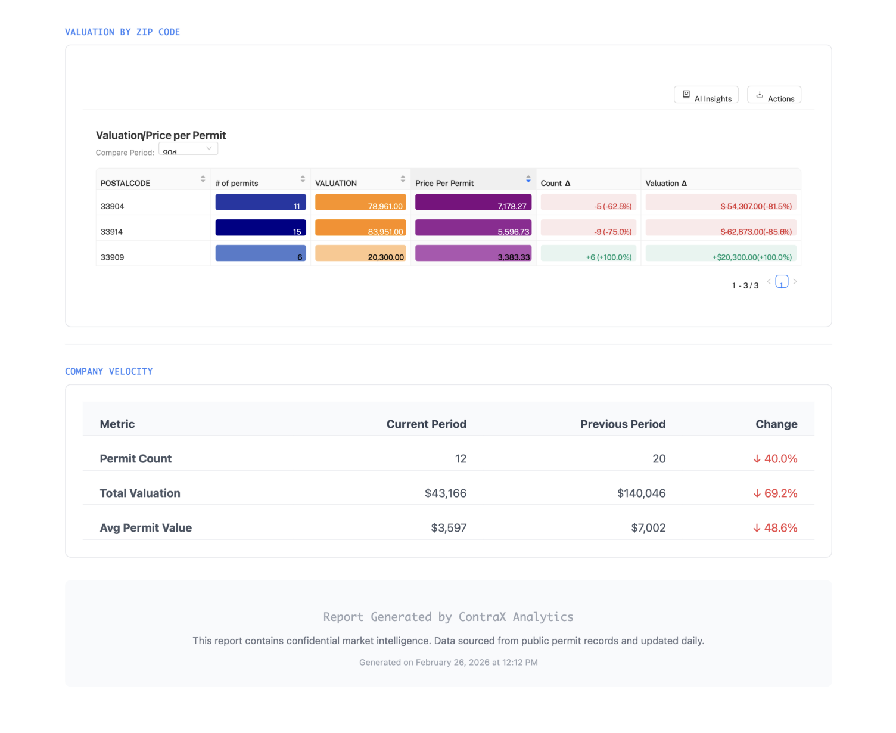The width and height of the screenshot is (896, 733).
Task: Toggle the Price Per Permit sort icon
Action: pyautogui.click(x=528, y=179)
